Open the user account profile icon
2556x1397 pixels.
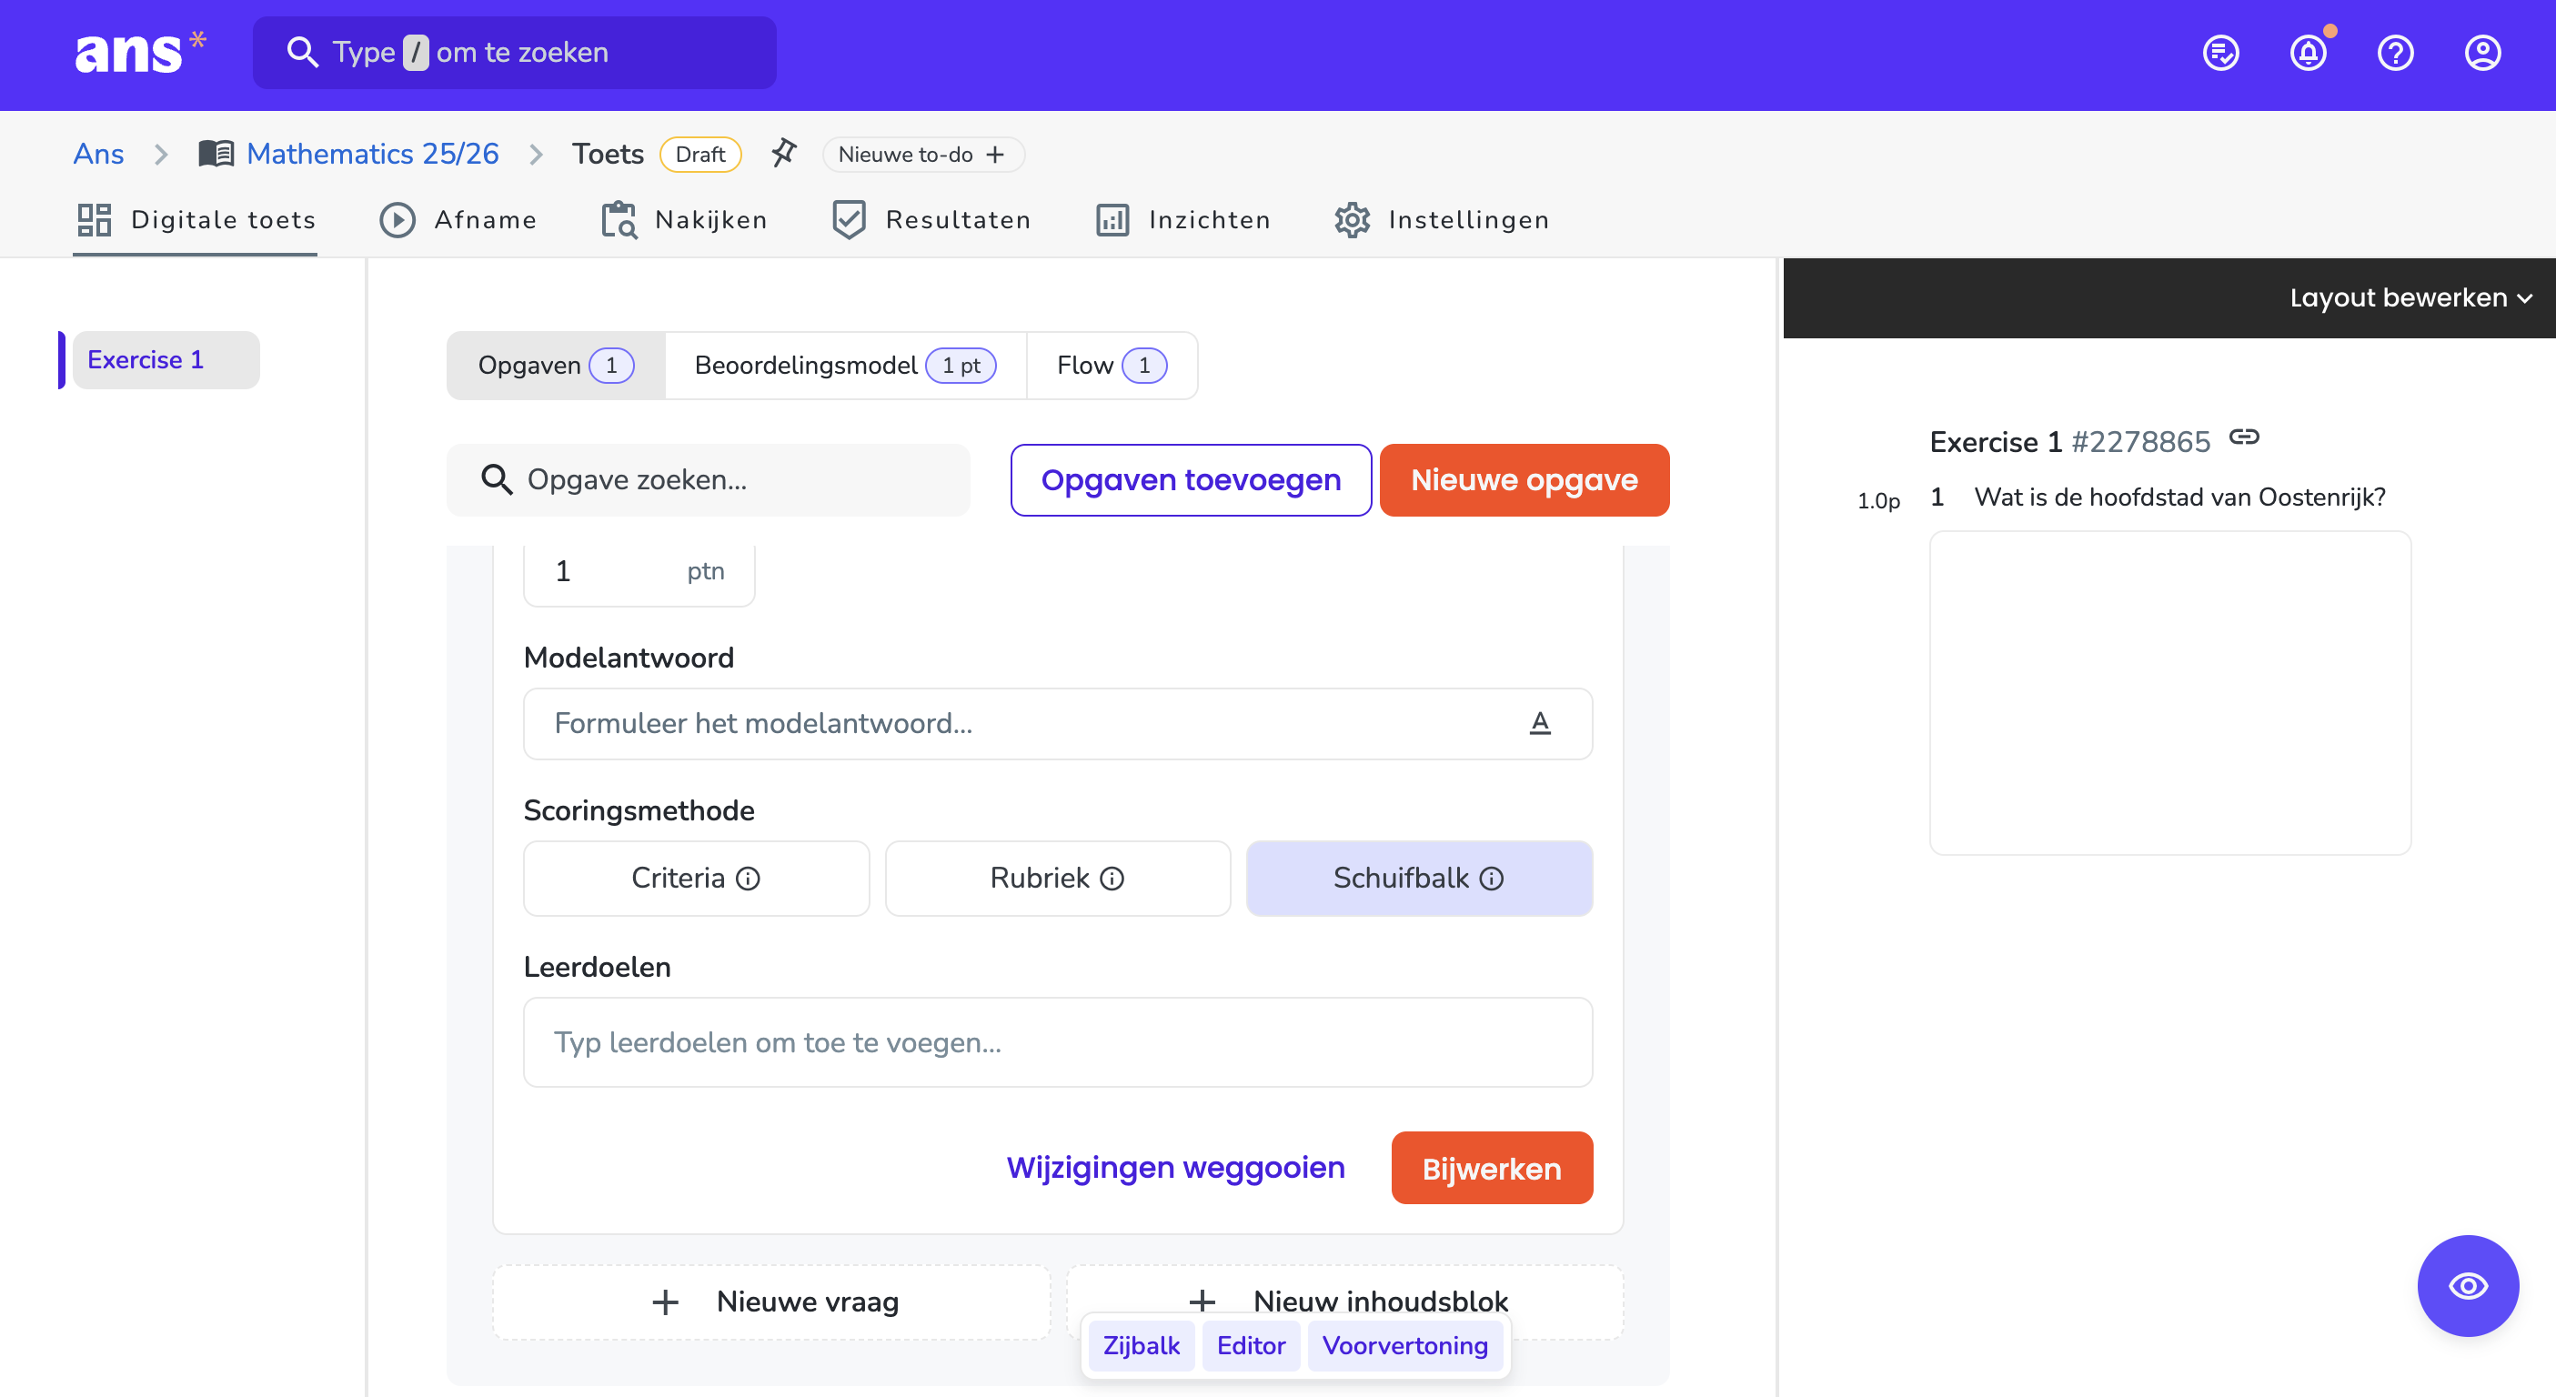(2482, 53)
